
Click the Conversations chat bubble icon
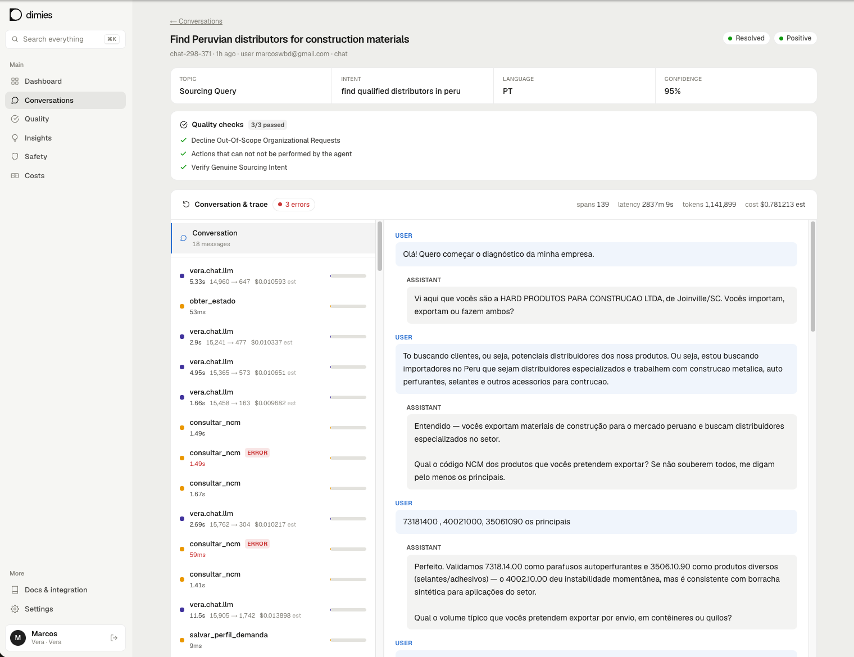click(x=15, y=101)
